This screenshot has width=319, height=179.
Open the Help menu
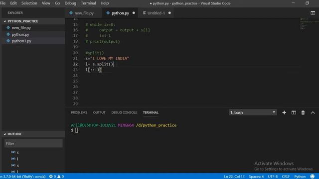(x=105, y=3)
